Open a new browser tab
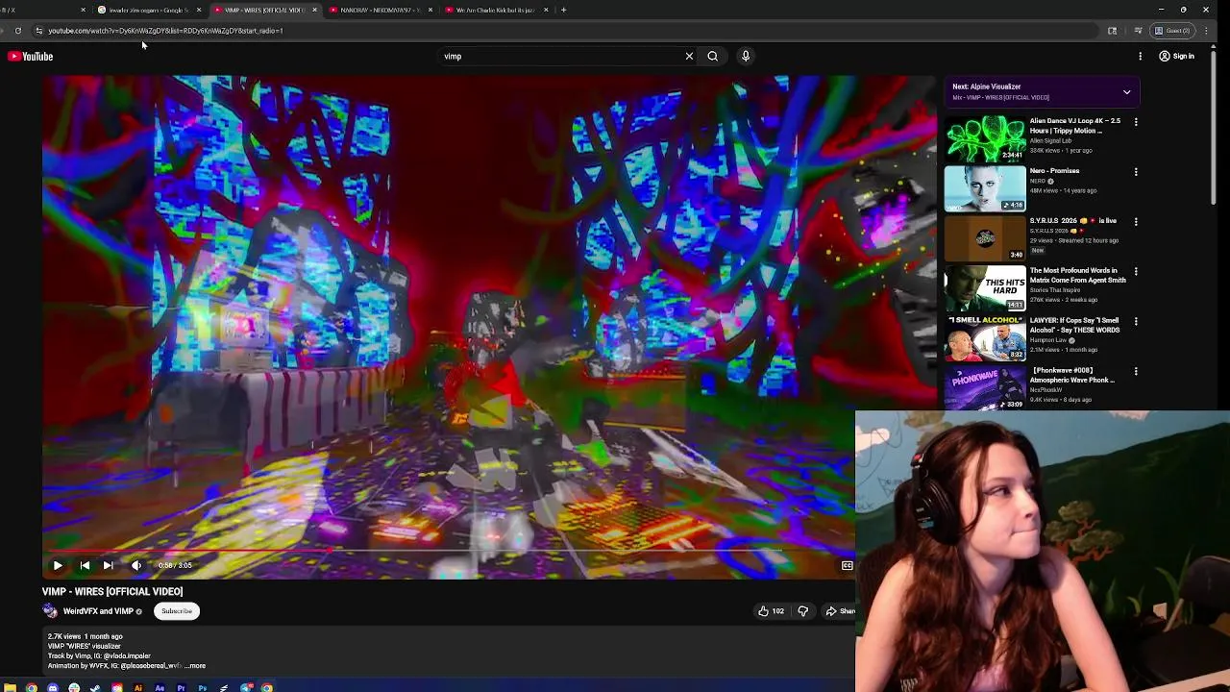Image resolution: width=1230 pixels, height=692 pixels. (564, 10)
